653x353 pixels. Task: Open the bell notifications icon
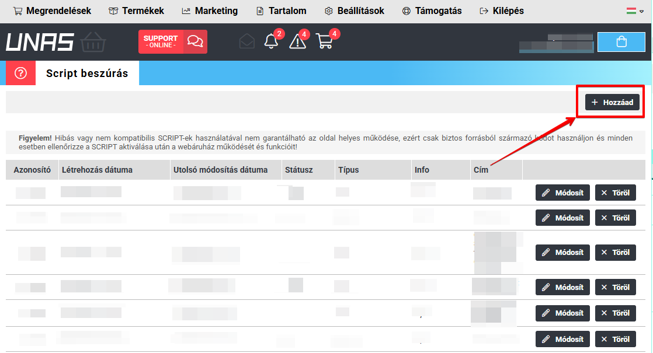tap(271, 41)
